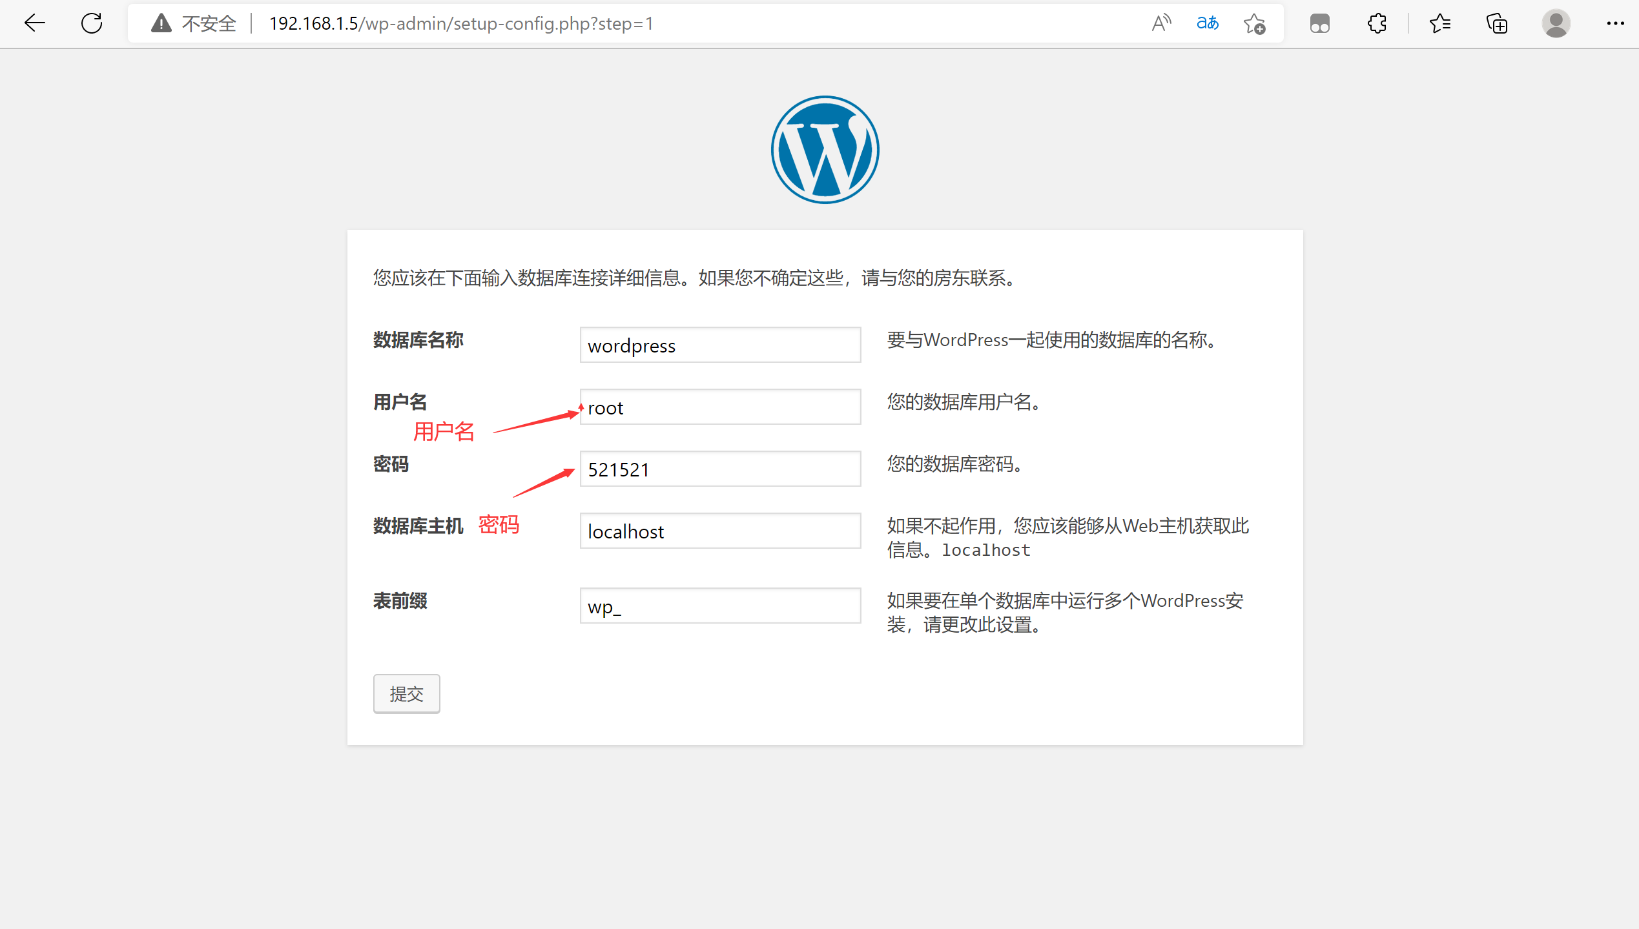
Task: Click the WordPress logo
Action: coord(825,150)
